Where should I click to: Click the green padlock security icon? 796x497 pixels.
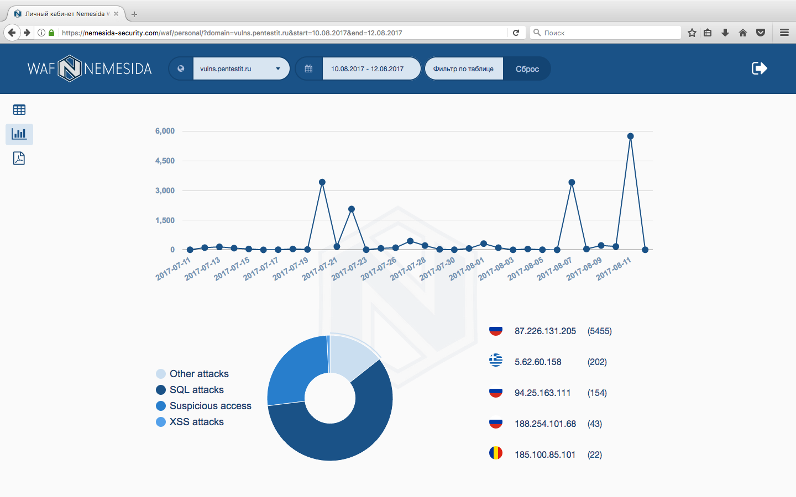[51, 33]
